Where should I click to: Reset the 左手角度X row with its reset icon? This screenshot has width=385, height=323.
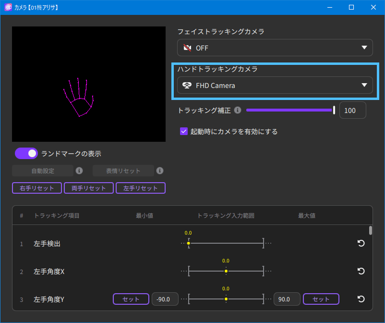click(x=361, y=271)
